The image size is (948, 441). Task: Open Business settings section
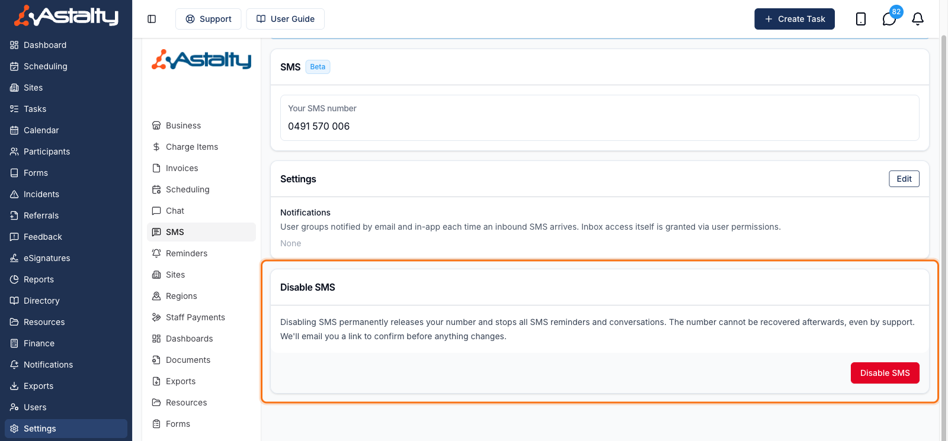pos(201,125)
